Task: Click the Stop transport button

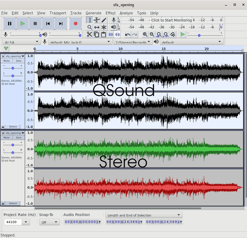Action: (x=35, y=24)
